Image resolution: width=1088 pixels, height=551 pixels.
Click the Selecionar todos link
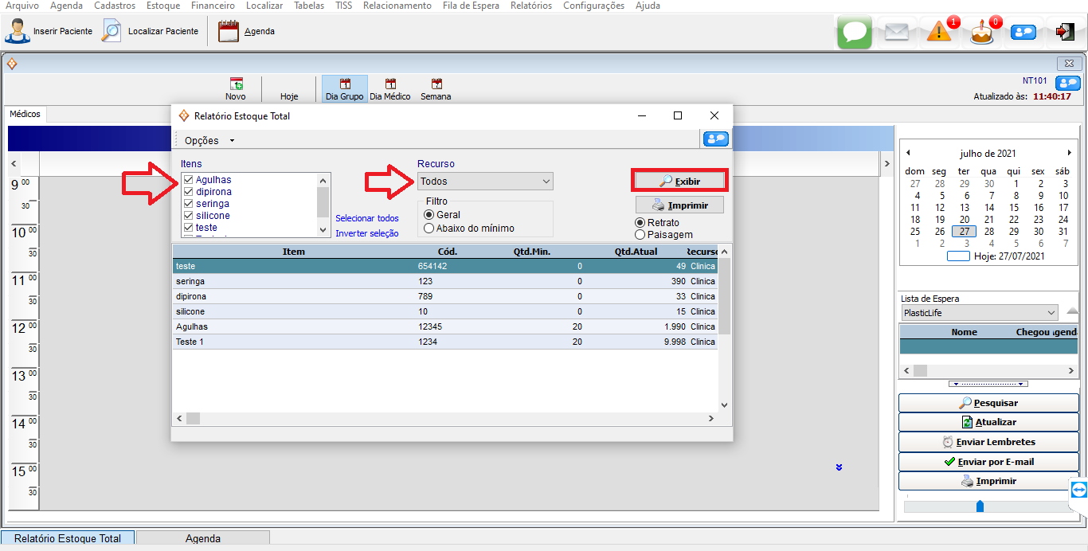coord(366,218)
